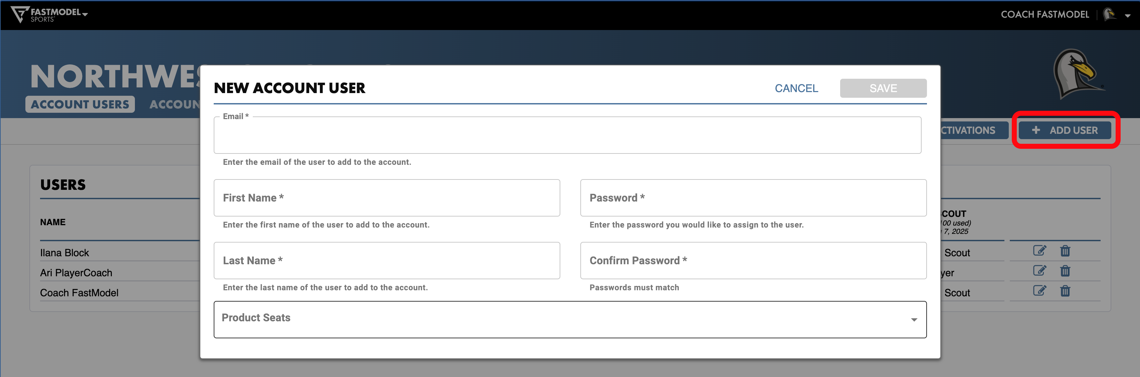The height and width of the screenshot is (377, 1140).
Task: Delete Coach FastModel using the trash icon
Action: point(1065,290)
